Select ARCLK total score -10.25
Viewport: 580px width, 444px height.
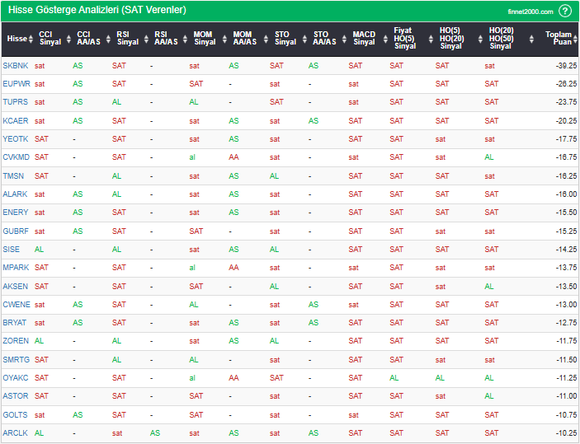(566, 433)
